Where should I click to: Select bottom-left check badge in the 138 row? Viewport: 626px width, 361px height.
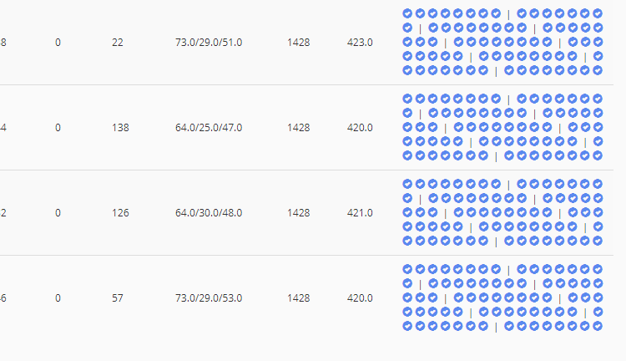coord(407,155)
